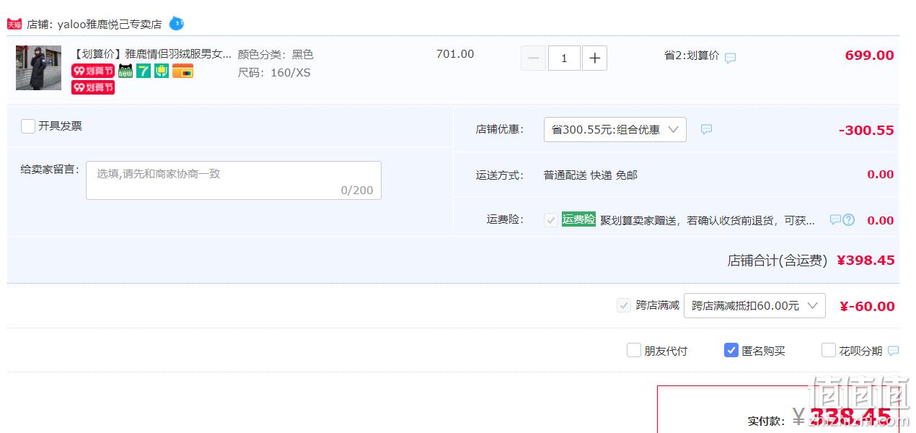Click the green shopping bag badge icon
Viewport: 916px width, 433px height.
coord(162,71)
